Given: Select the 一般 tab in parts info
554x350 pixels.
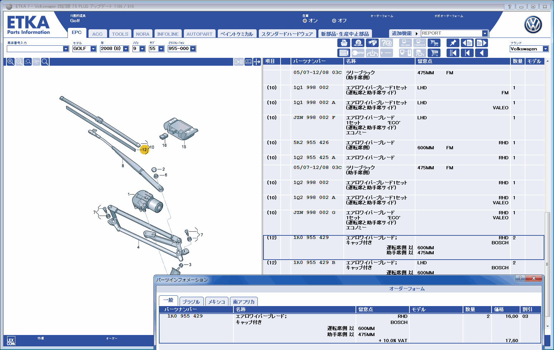Looking at the screenshot, I should (x=168, y=300).
